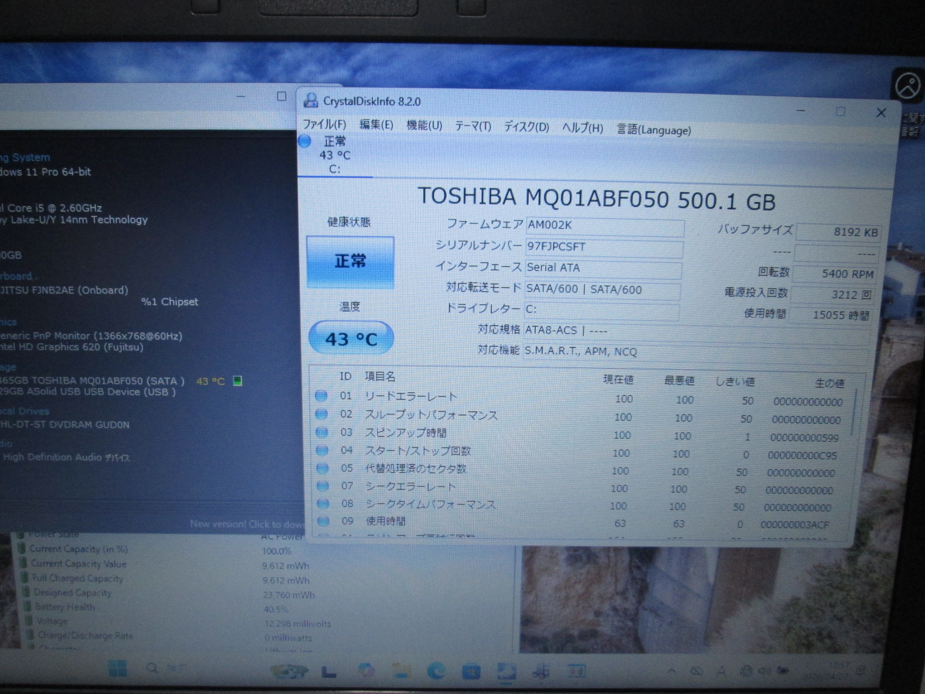Image resolution: width=925 pixels, height=694 pixels.
Task: Open the ディスク(D) menu
Action: pos(526,127)
